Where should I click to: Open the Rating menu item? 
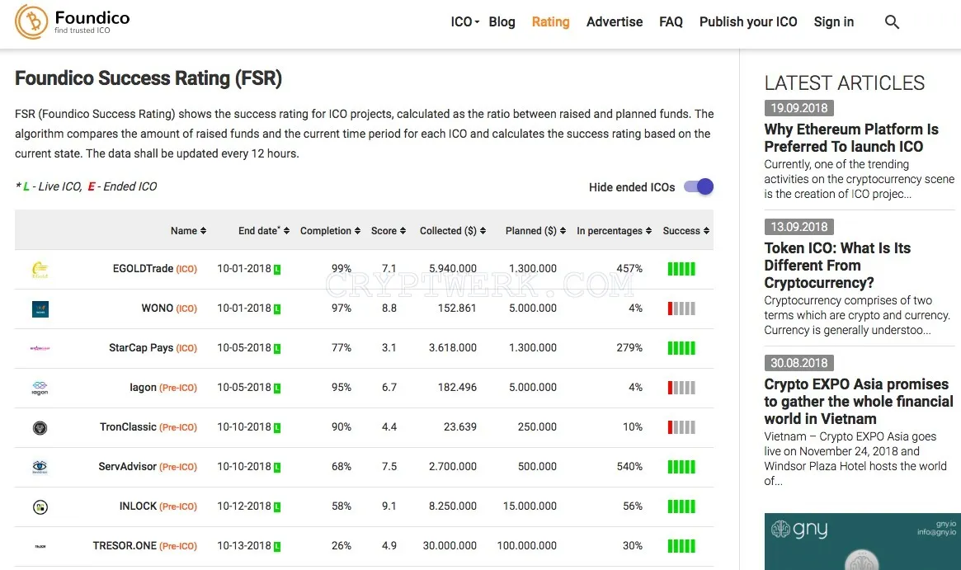(x=550, y=22)
